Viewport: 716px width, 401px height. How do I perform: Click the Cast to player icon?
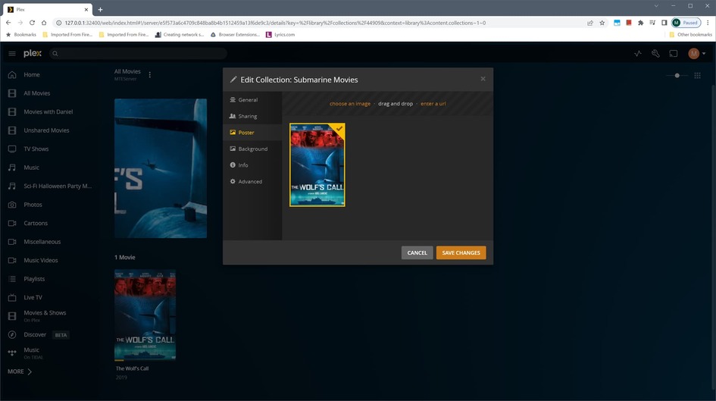(674, 53)
